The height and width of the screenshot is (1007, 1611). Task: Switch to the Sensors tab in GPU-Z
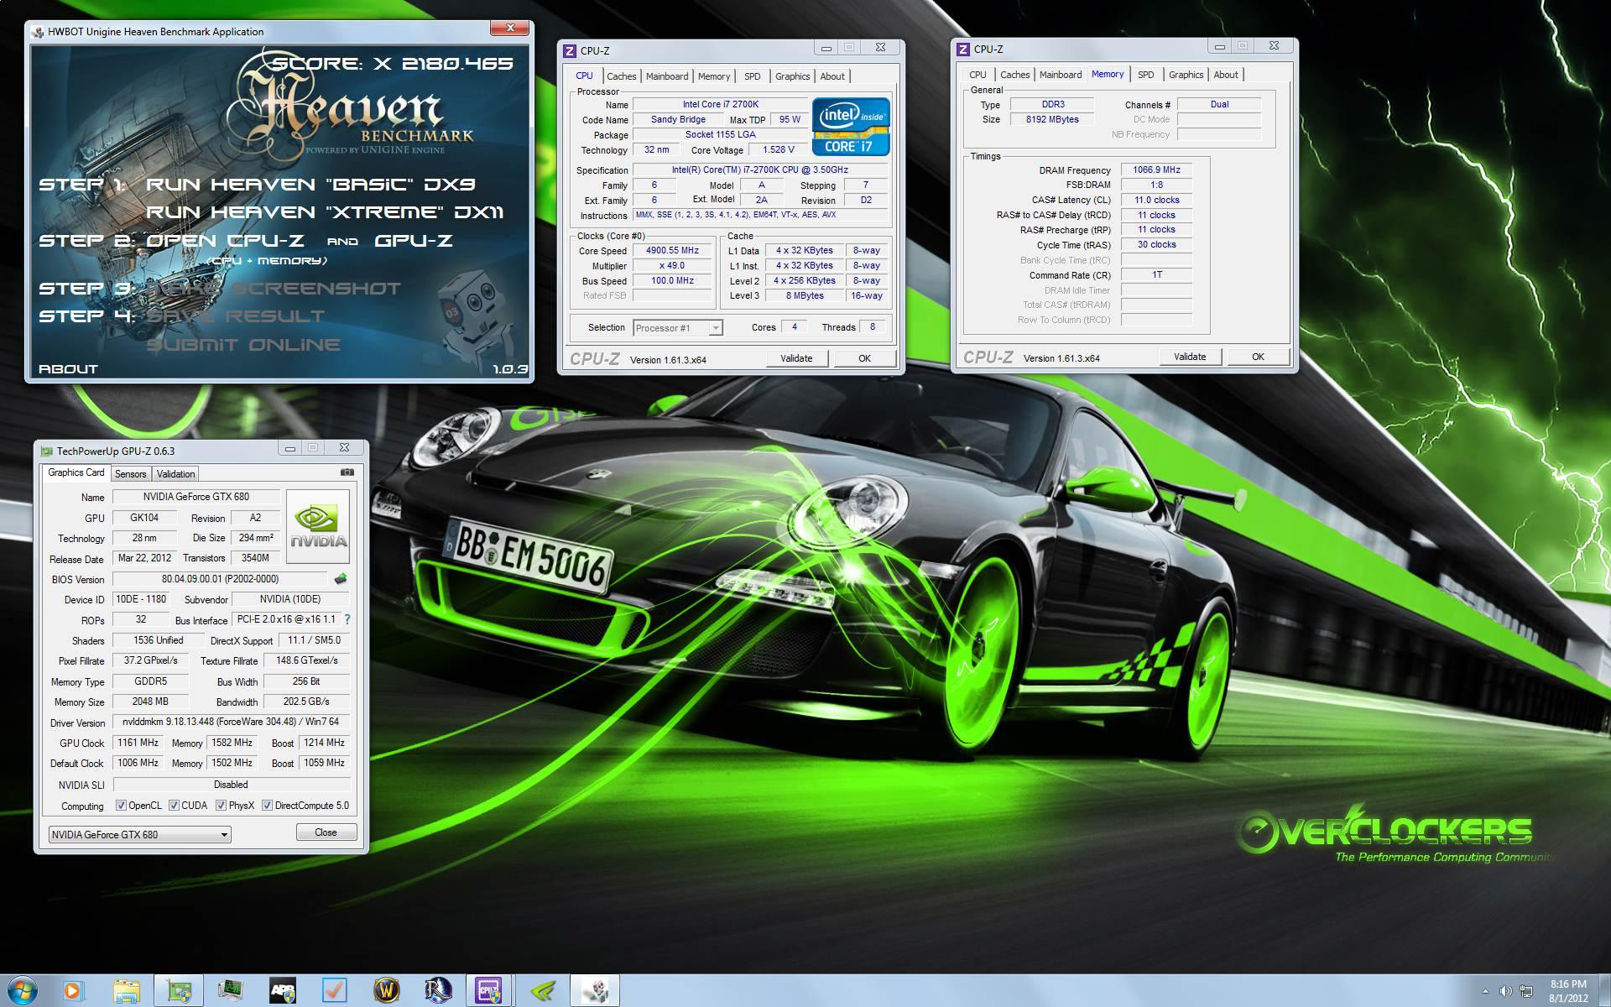[130, 474]
